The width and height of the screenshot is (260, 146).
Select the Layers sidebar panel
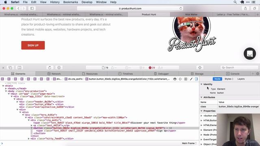pyautogui.click(x=241, y=79)
